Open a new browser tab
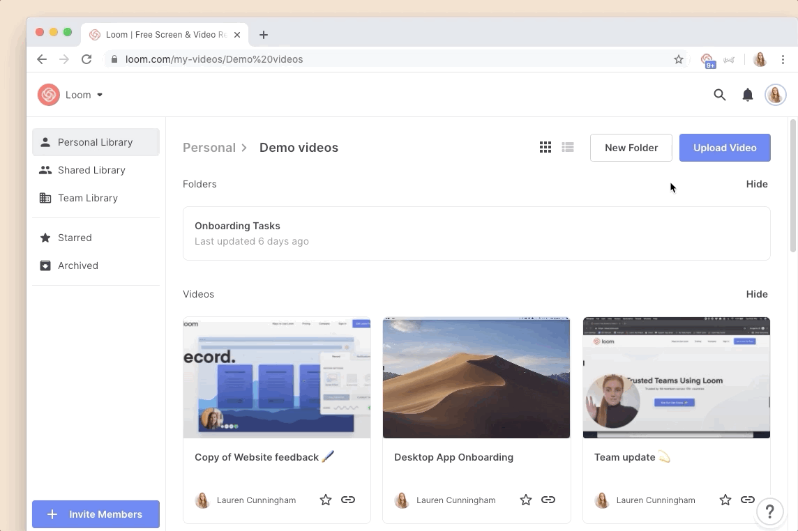 pyautogui.click(x=263, y=35)
